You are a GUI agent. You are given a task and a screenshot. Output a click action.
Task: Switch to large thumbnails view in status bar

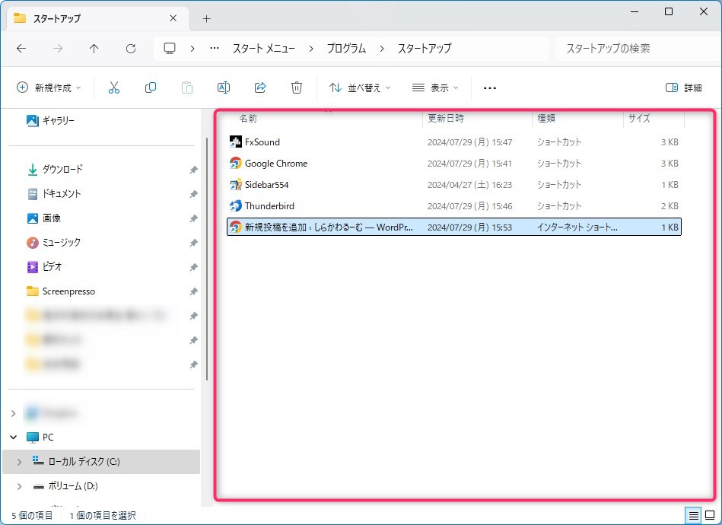point(710,515)
